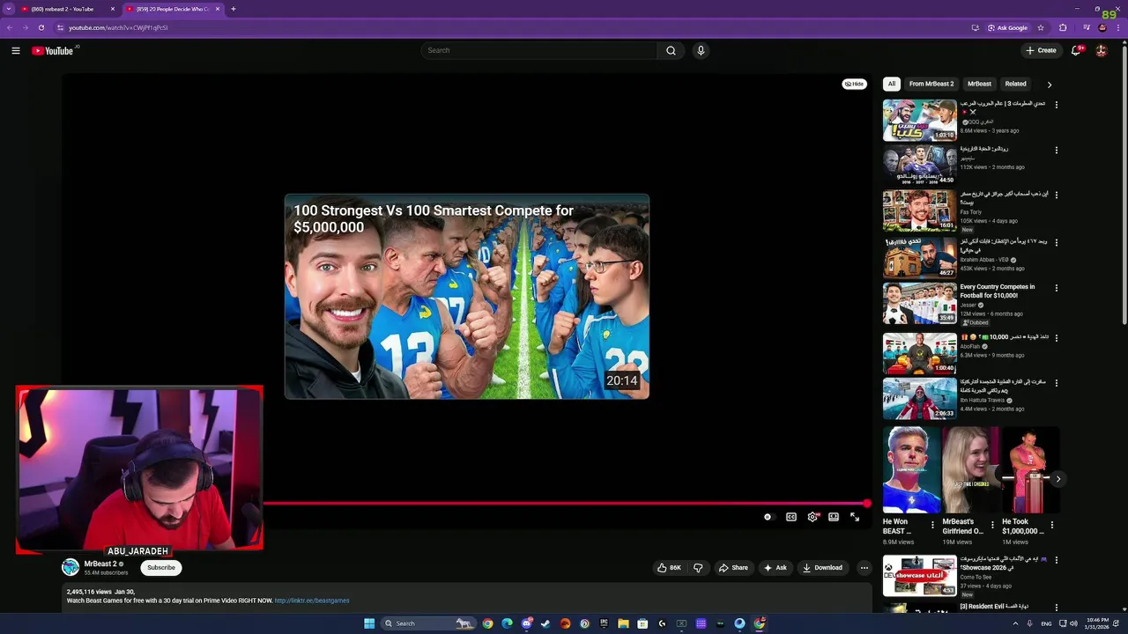Bookmark this page with the star
The image size is (1128, 634).
click(1041, 27)
